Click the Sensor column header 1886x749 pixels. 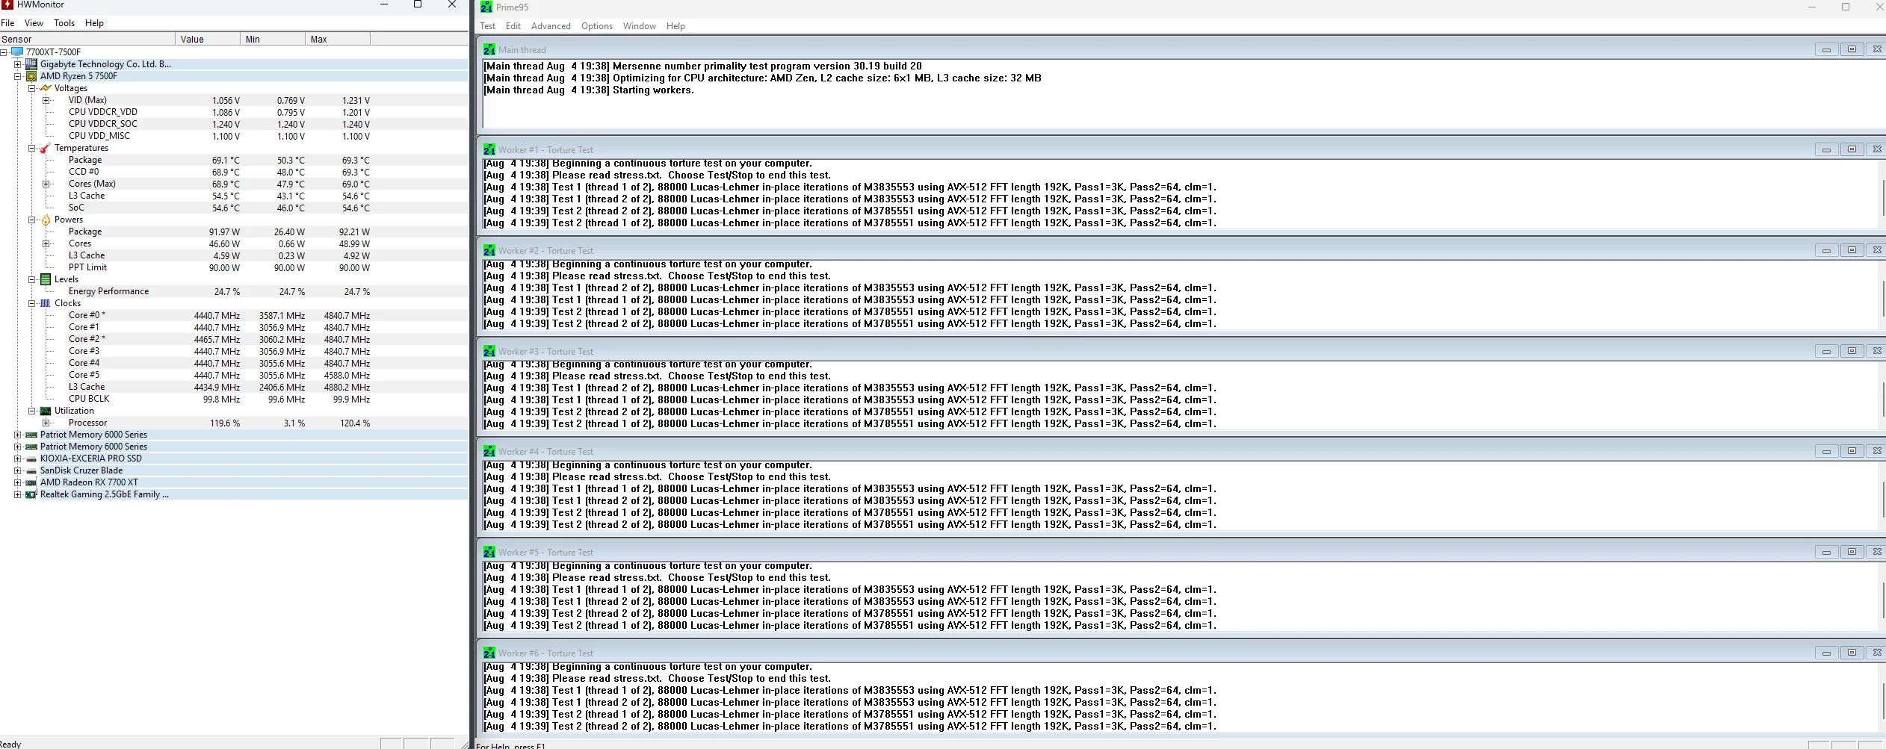click(x=88, y=40)
